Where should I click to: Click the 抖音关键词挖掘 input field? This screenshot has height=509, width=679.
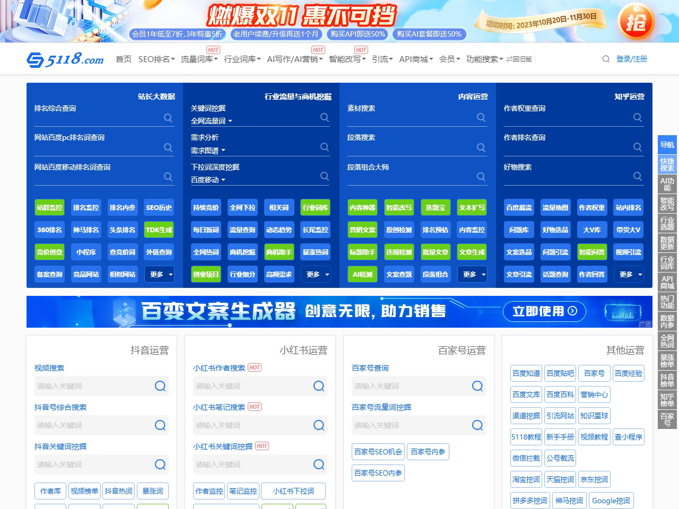tap(93, 464)
